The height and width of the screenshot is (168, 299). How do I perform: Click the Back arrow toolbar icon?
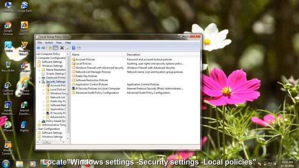38,48
